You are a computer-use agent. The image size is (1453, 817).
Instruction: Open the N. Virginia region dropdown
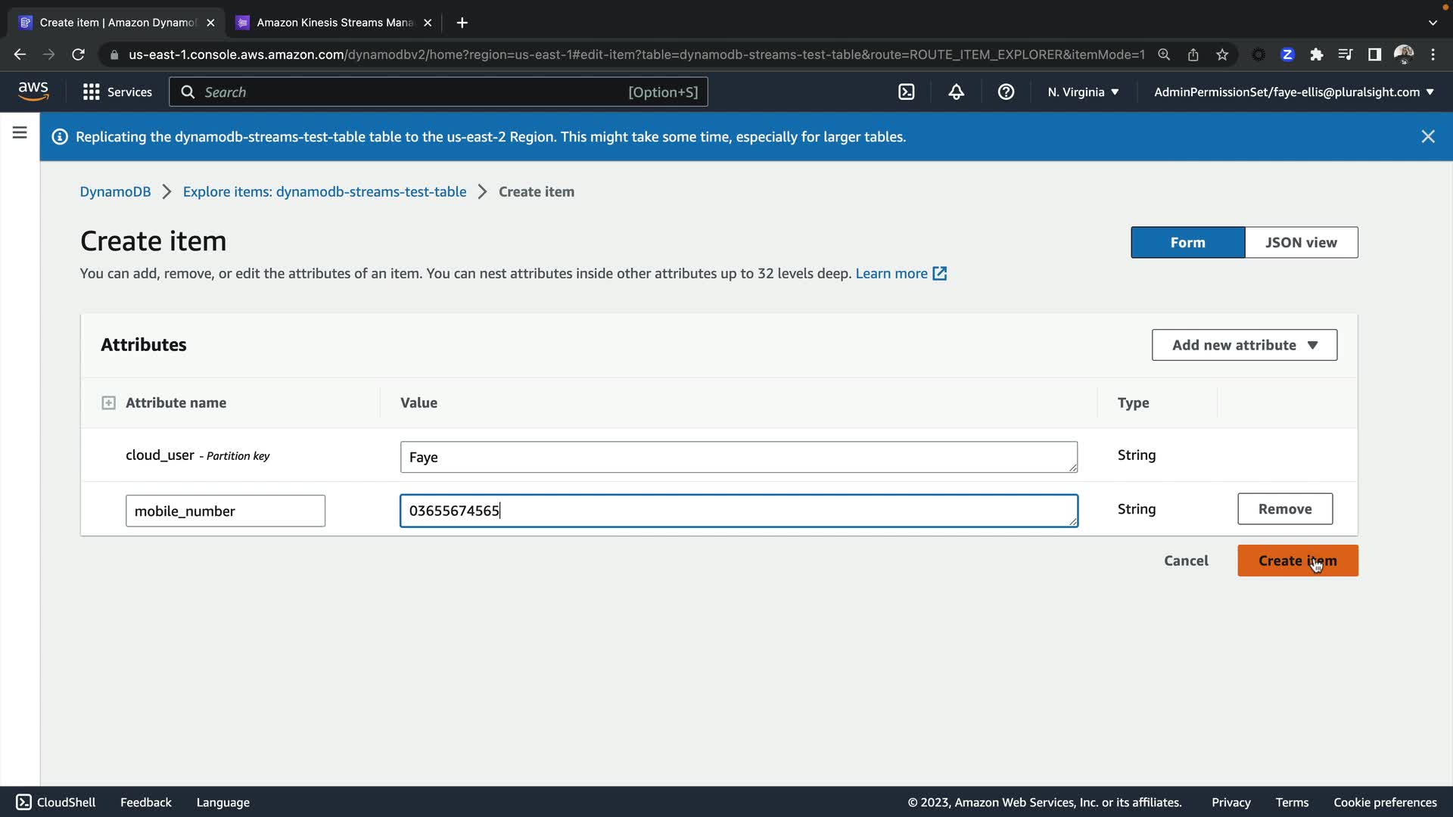1083,92
